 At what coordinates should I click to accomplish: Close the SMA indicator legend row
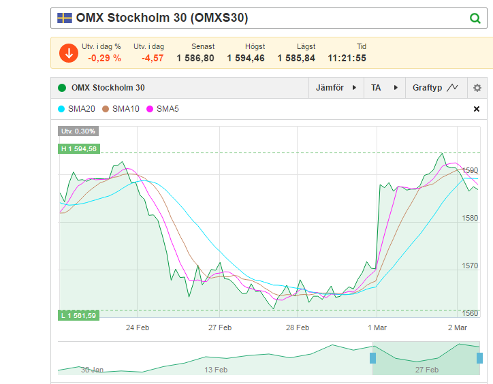pyautogui.click(x=477, y=109)
